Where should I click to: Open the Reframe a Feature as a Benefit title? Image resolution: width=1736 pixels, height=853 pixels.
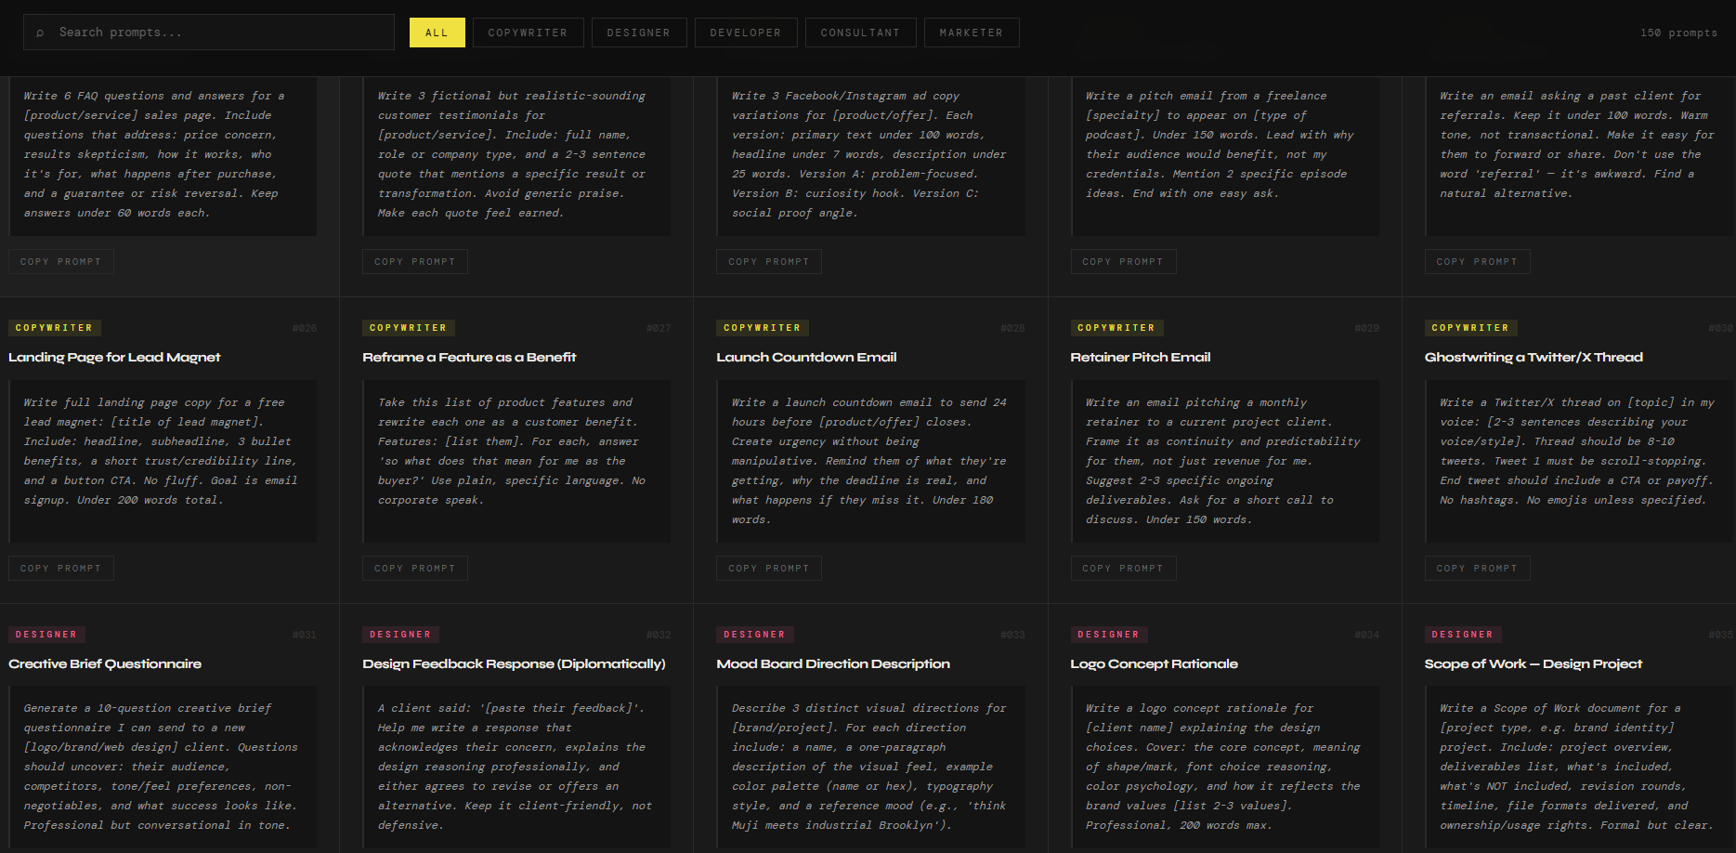(469, 358)
